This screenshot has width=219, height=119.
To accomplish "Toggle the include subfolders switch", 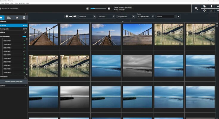I will (24, 37).
